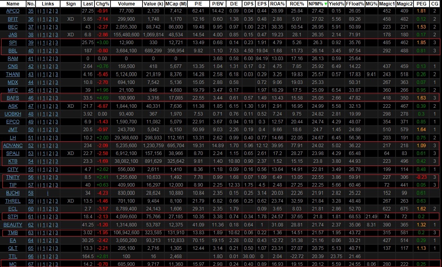This screenshot has width=442, height=267.
Task: Sort by the ROE% column header
Action: 297,4
